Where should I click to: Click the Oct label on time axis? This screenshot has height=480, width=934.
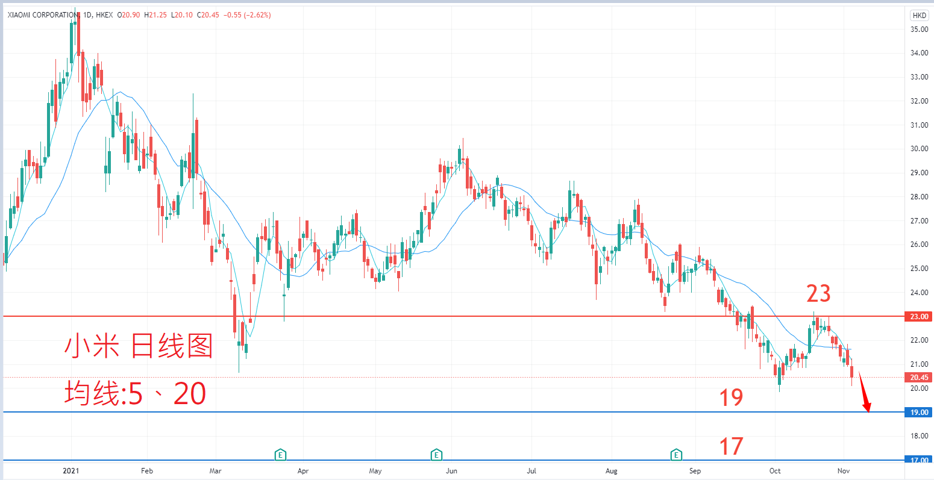point(775,471)
